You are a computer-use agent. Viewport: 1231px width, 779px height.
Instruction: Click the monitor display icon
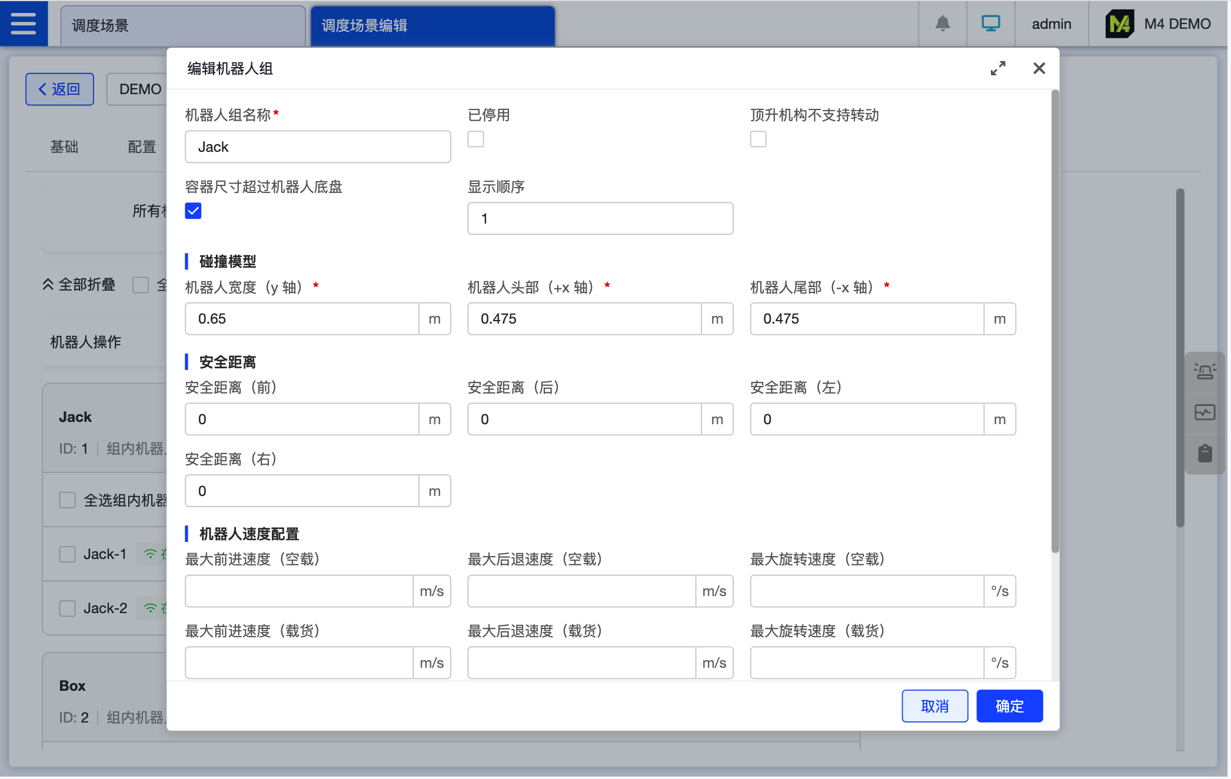pos(991,24)
